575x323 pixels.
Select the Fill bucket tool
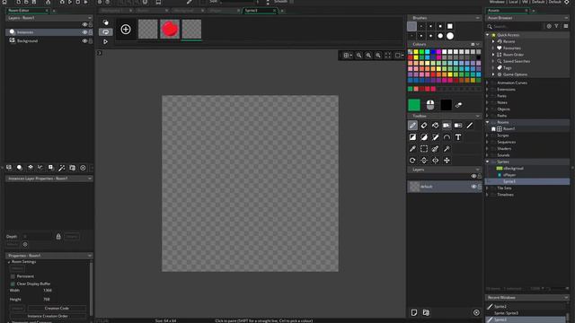(x=435, y=126)
